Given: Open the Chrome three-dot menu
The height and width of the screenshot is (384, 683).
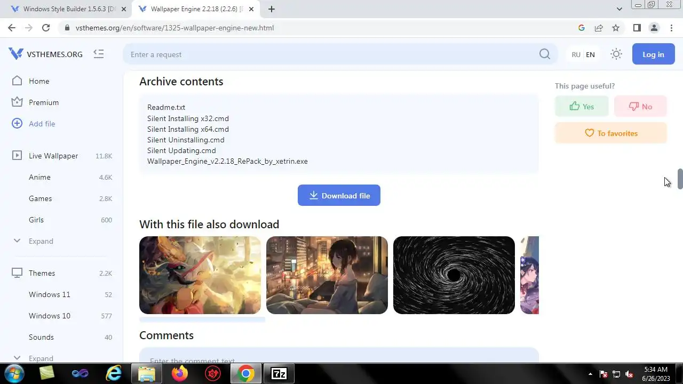Looking at the screenshot, I should [x=671, y=28].
